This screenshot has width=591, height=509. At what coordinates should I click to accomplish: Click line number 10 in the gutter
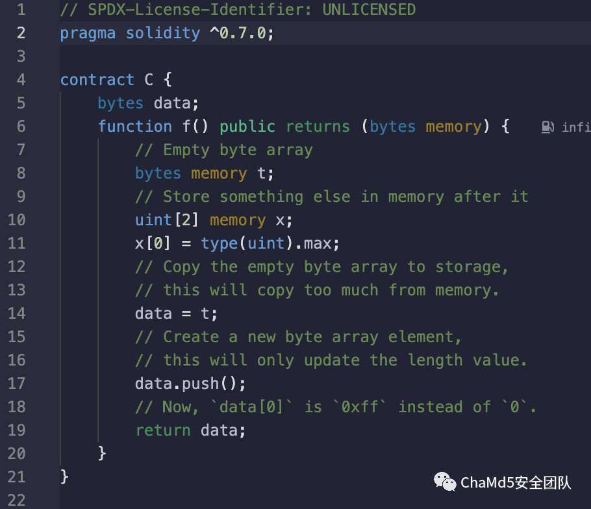point(17,219)
